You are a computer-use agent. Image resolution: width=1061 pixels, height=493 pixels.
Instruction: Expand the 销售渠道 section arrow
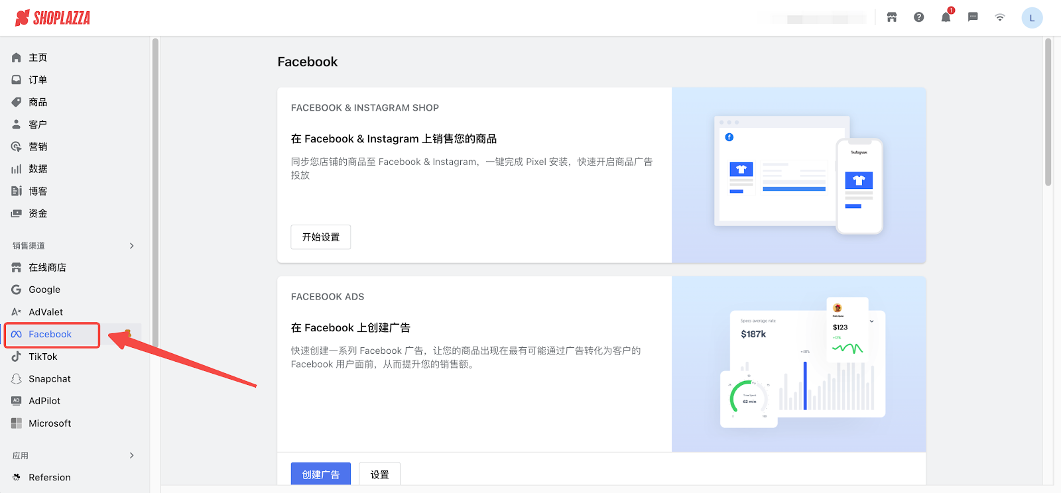coord(132,246)
